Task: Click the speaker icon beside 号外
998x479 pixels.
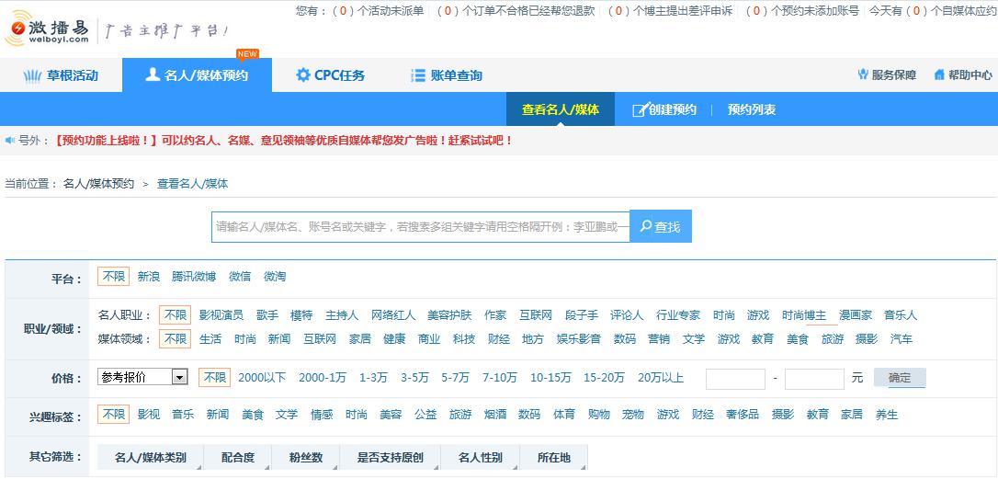Action: tap(11, 141)
